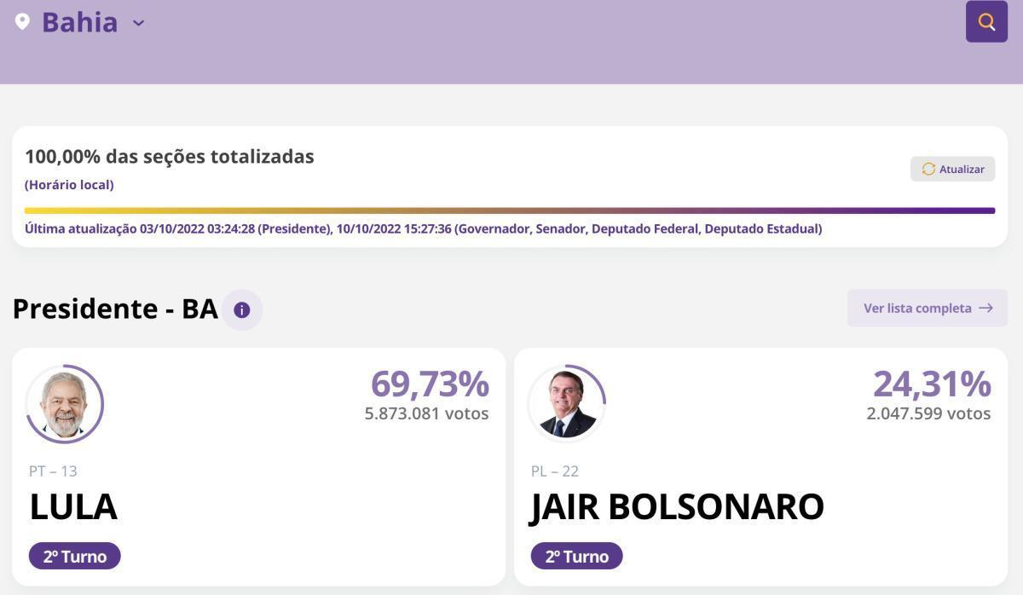Screen dimensions: 1023x595
Task: Click Jair Bolsonaro's candidate photo
Action: [567, 404]
